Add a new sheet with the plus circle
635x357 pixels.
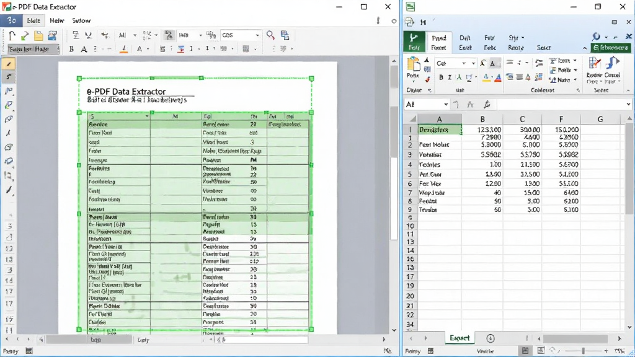coord(490,338)
